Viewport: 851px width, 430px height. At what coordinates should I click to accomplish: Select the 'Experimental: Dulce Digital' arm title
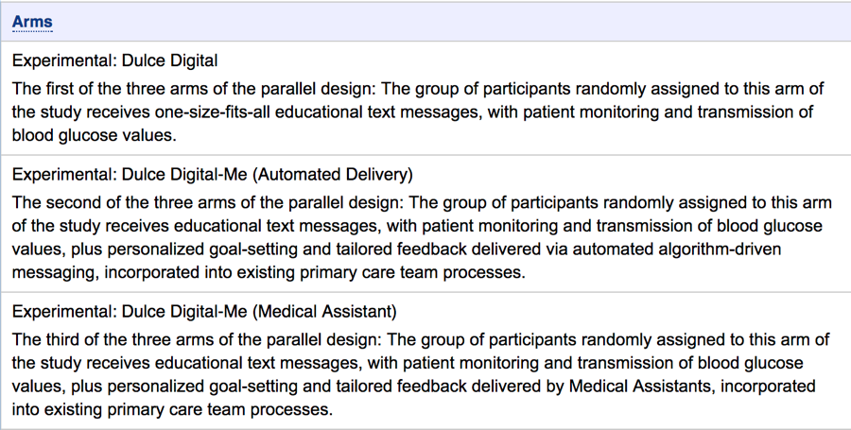(115, 60)
